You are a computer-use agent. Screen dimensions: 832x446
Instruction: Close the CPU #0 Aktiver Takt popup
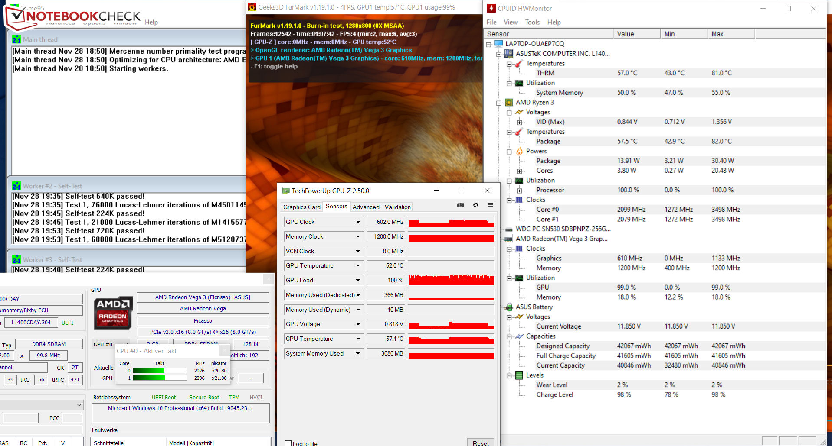(x=224, y=351)
